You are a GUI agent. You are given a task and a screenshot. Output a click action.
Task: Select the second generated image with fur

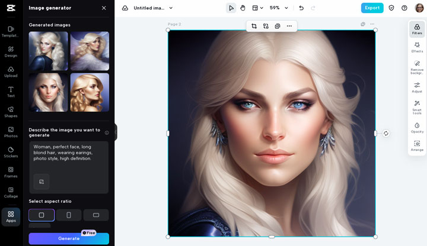click(x=90, y=51)
